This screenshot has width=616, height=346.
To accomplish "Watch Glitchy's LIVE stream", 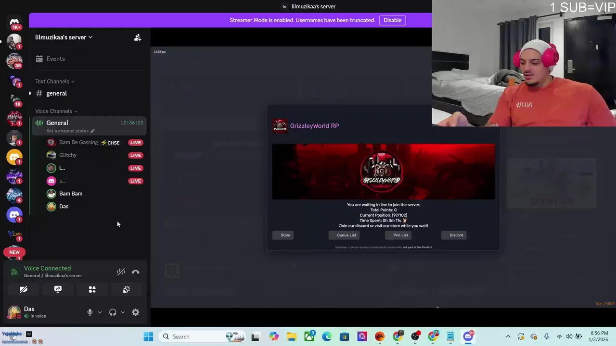I will [x=136, y=155].
